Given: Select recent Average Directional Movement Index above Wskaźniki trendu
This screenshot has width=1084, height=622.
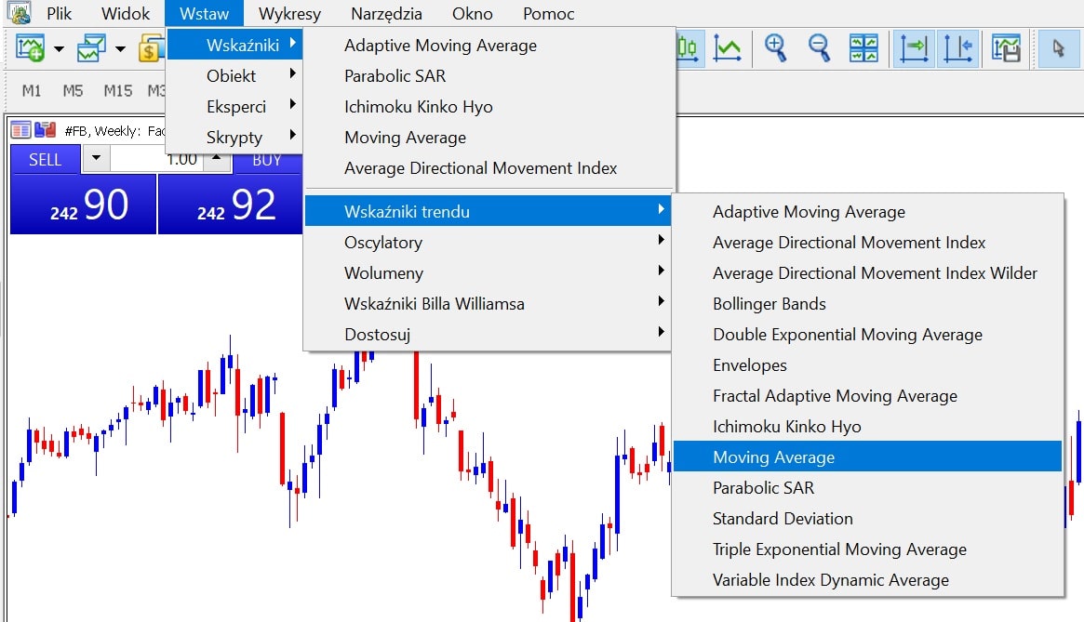Looking at the screenshot, I should pyautogui.click(x=488, y=168).
